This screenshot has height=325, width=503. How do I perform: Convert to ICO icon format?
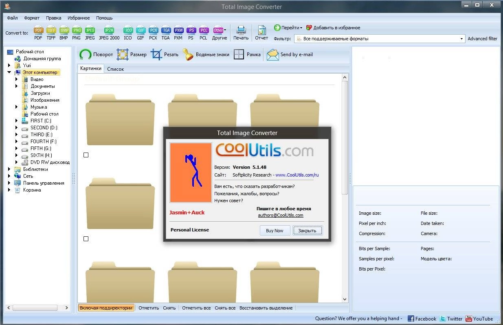(x=128, y=33)
